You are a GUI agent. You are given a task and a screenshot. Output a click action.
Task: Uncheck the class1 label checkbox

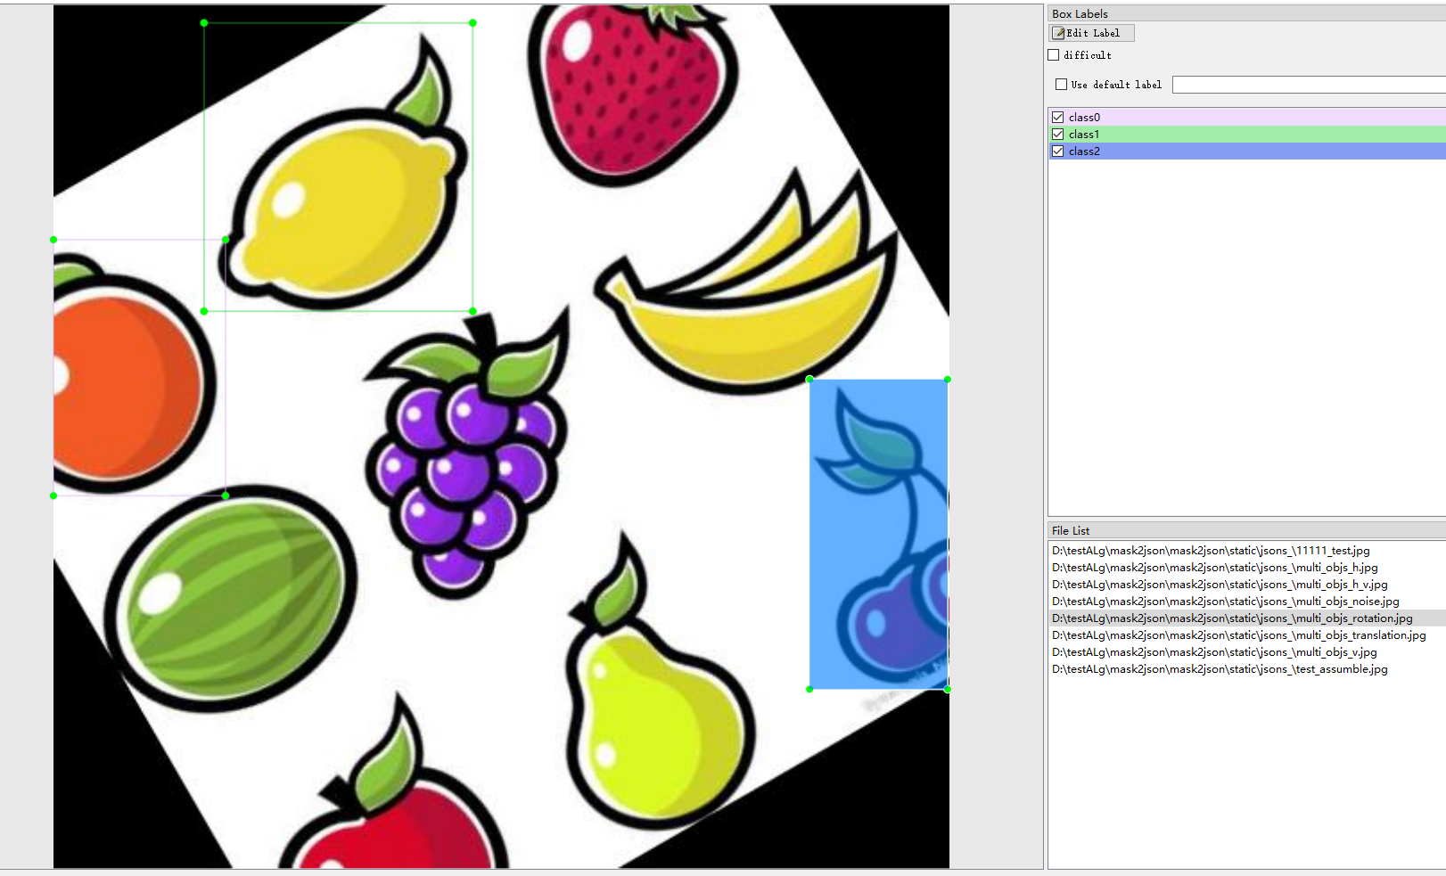tap(1058, 134)
